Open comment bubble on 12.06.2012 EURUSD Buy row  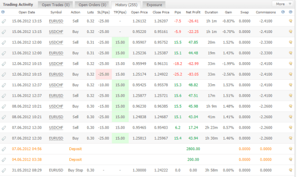tap(290, 74)
